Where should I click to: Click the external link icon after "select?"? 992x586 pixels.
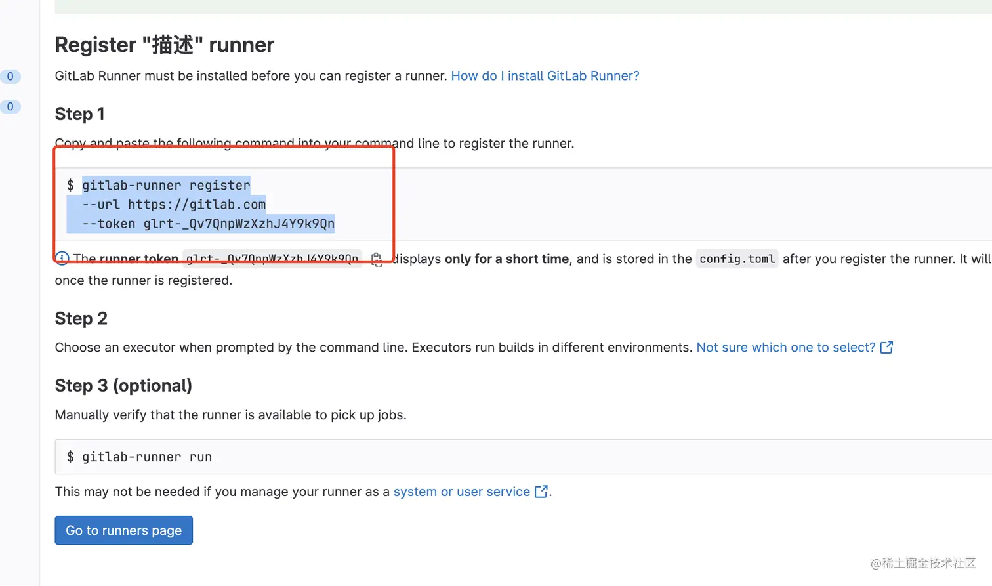(886, 347)
